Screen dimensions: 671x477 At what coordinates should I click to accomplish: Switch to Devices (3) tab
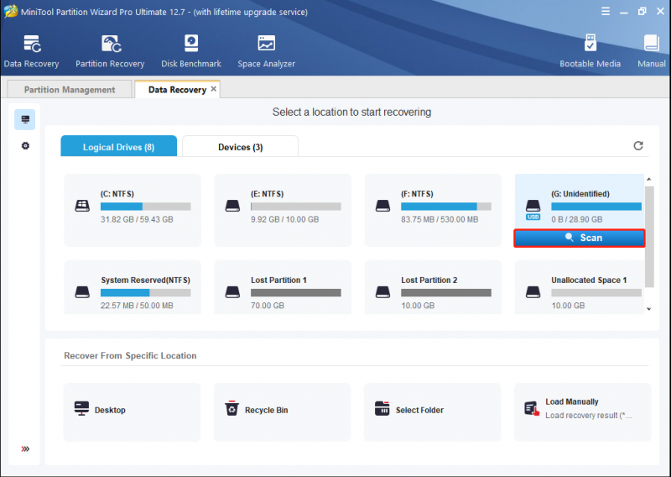click(240, 147)
